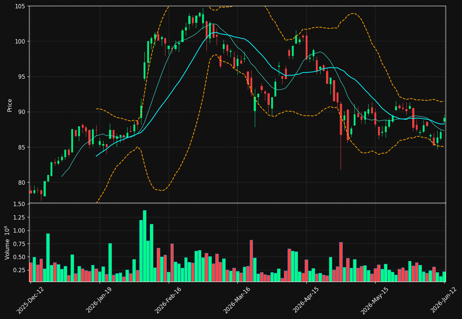Click the 2026-Jun-12 date label
Image resolution: width=462 pixels, height=319 pixels.
click(x=444, y=300)
